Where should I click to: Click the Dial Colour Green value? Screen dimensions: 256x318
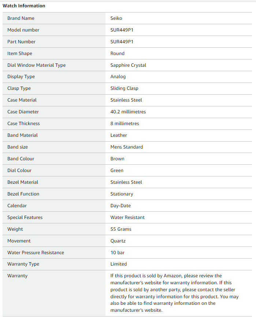[x=117, y=171]
